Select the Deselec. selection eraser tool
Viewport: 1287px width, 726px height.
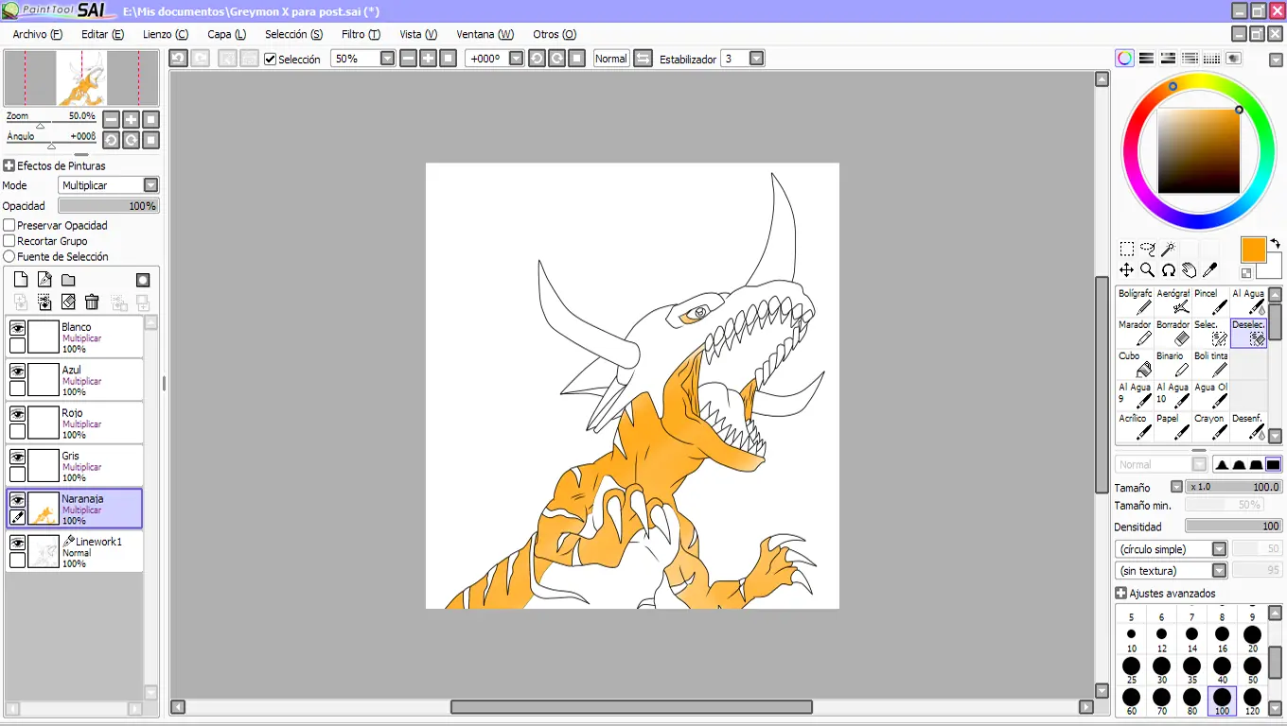(x=1248, y=333)
